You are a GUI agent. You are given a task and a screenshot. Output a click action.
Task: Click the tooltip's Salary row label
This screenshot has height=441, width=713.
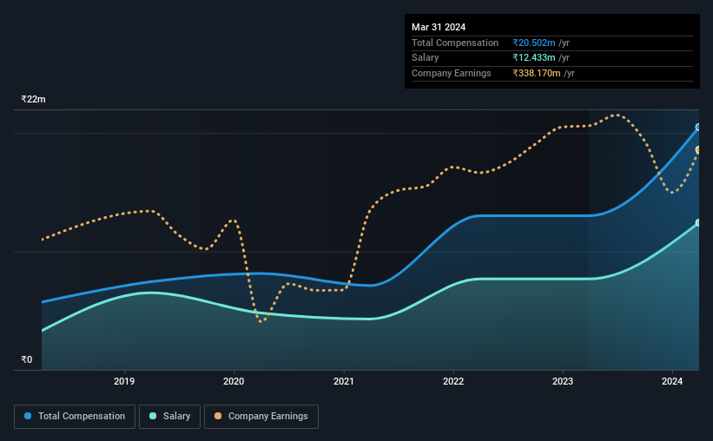[x=426, y=58]
